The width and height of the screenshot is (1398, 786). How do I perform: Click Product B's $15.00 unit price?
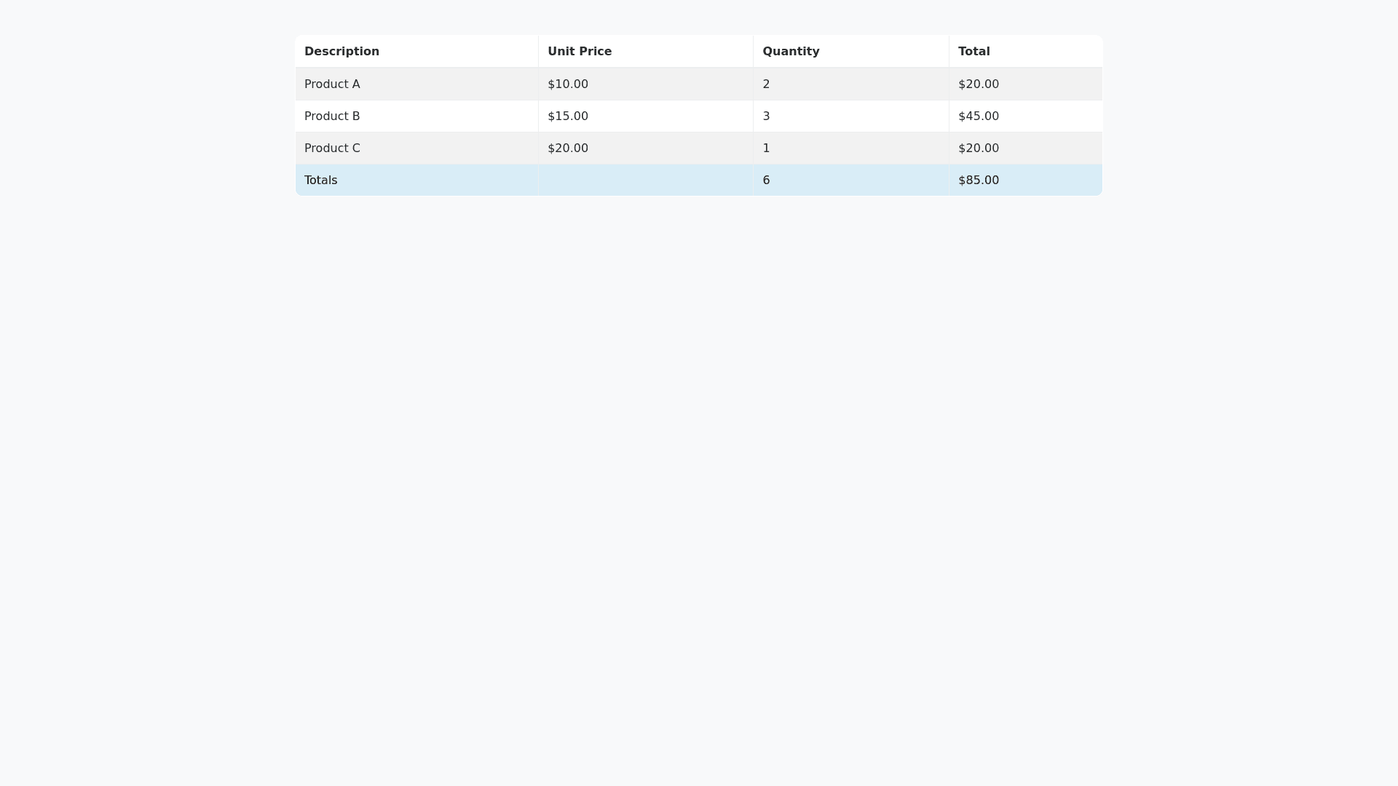(x=568, y=116)
